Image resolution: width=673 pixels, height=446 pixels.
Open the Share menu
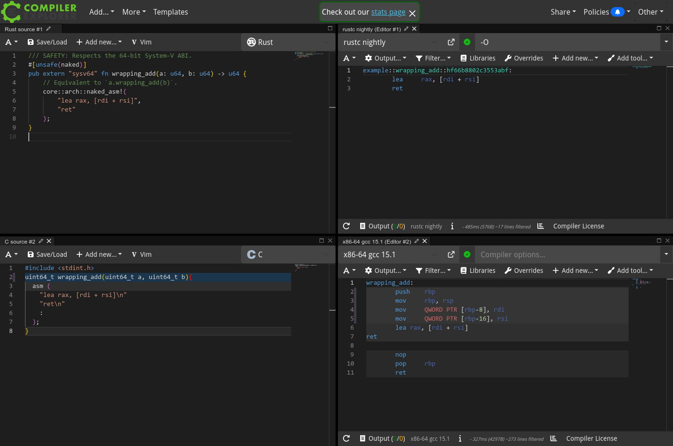tap(563, 12)
